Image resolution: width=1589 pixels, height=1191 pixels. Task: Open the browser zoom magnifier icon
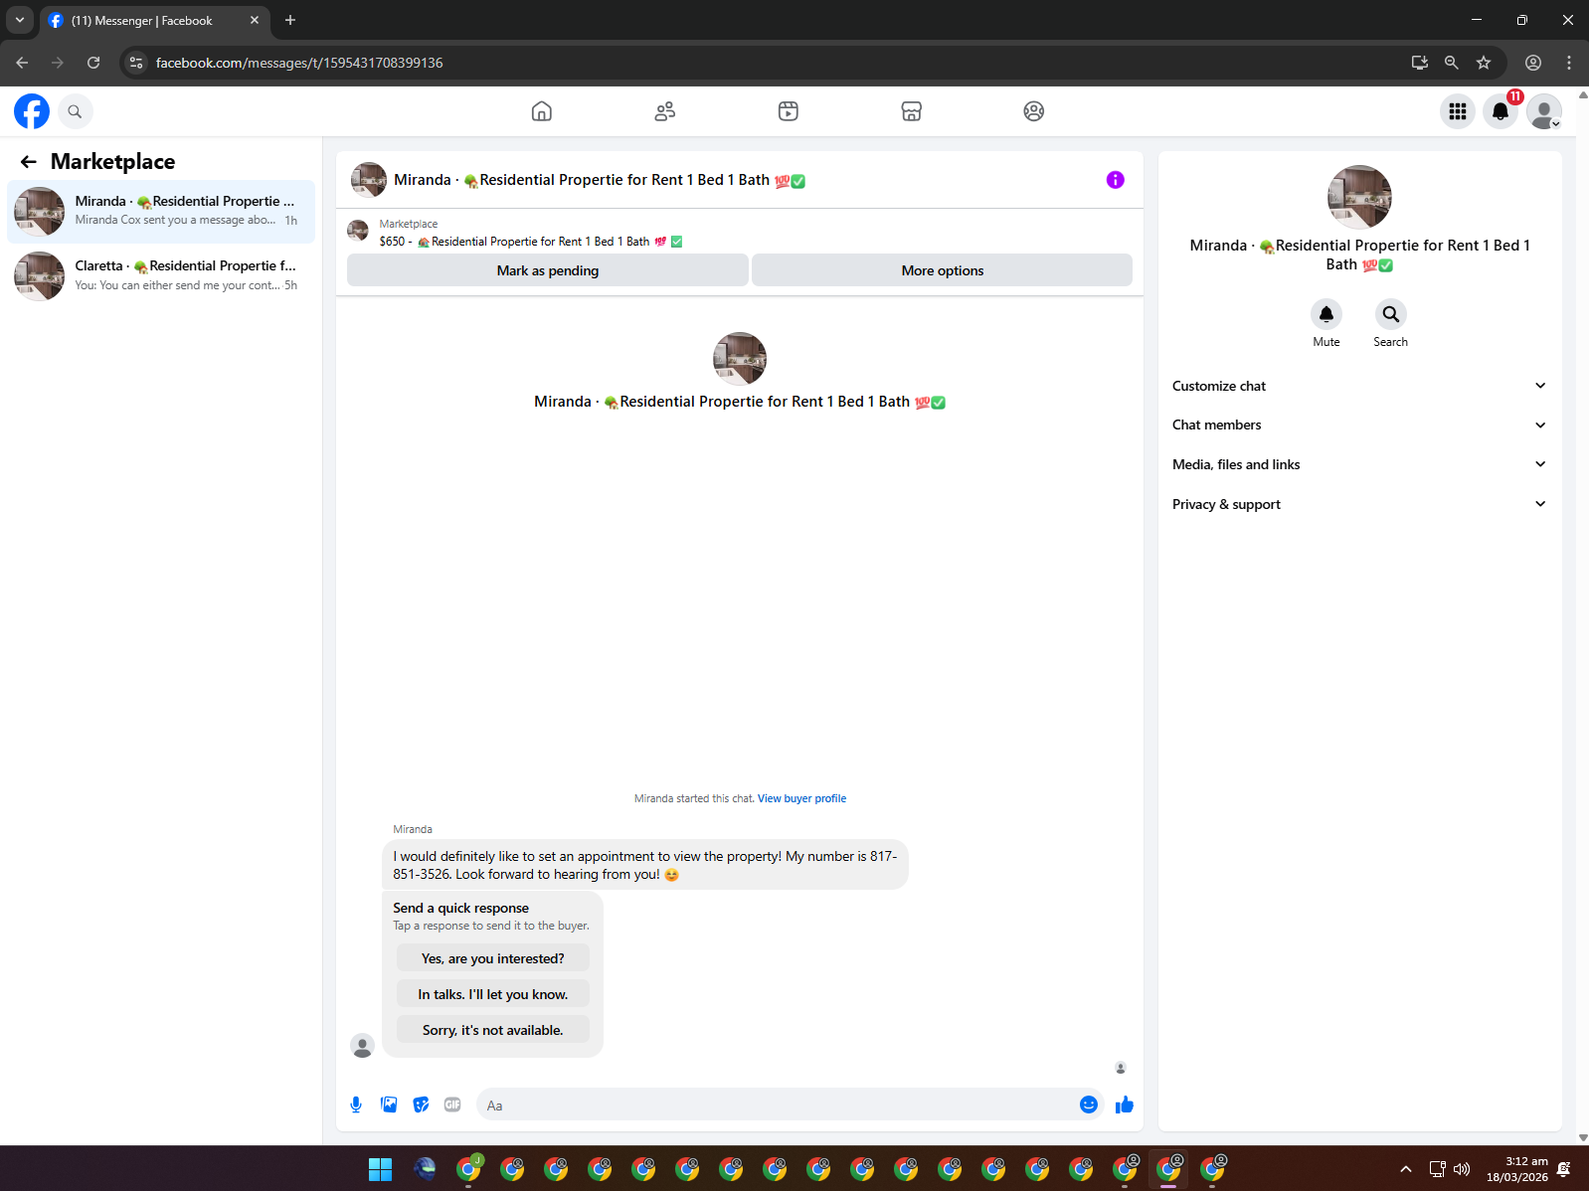(1452, 63)
